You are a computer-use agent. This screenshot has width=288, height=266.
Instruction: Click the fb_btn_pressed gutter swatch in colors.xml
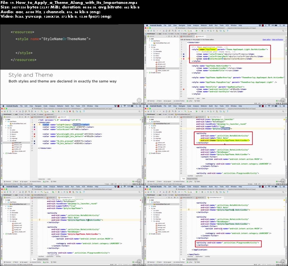click(35, 141)
